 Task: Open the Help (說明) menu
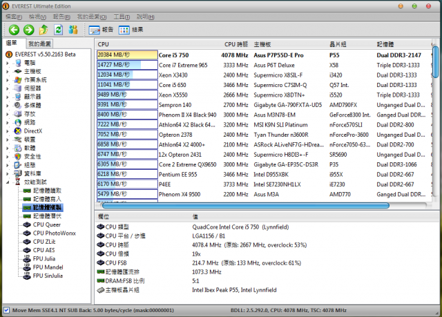click(145, 17)
